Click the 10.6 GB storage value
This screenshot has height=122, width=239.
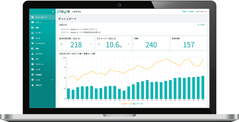pos(114,45)
